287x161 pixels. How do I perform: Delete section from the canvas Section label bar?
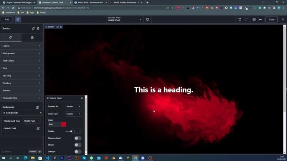point(61,27)
